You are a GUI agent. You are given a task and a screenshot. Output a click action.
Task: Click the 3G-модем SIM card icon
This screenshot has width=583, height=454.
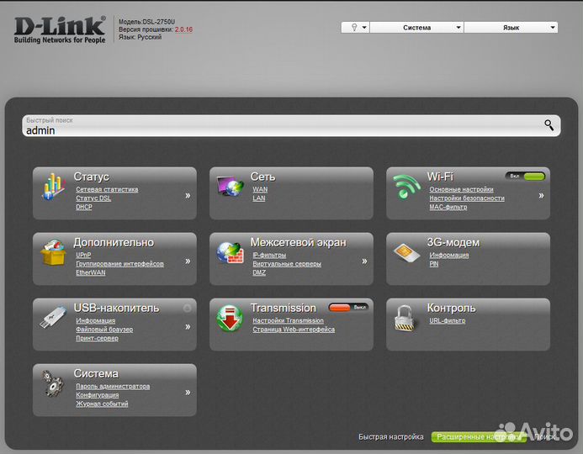tap(406, 252)
